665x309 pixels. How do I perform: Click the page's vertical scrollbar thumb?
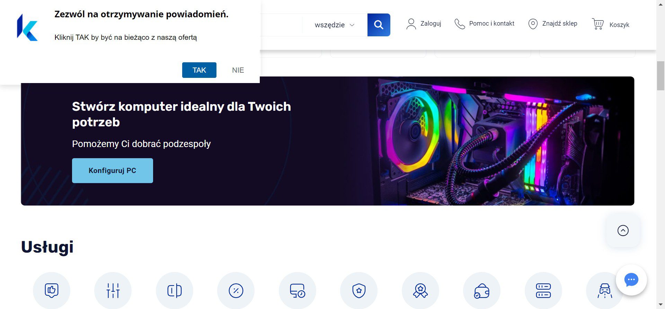tap(660, 75)
